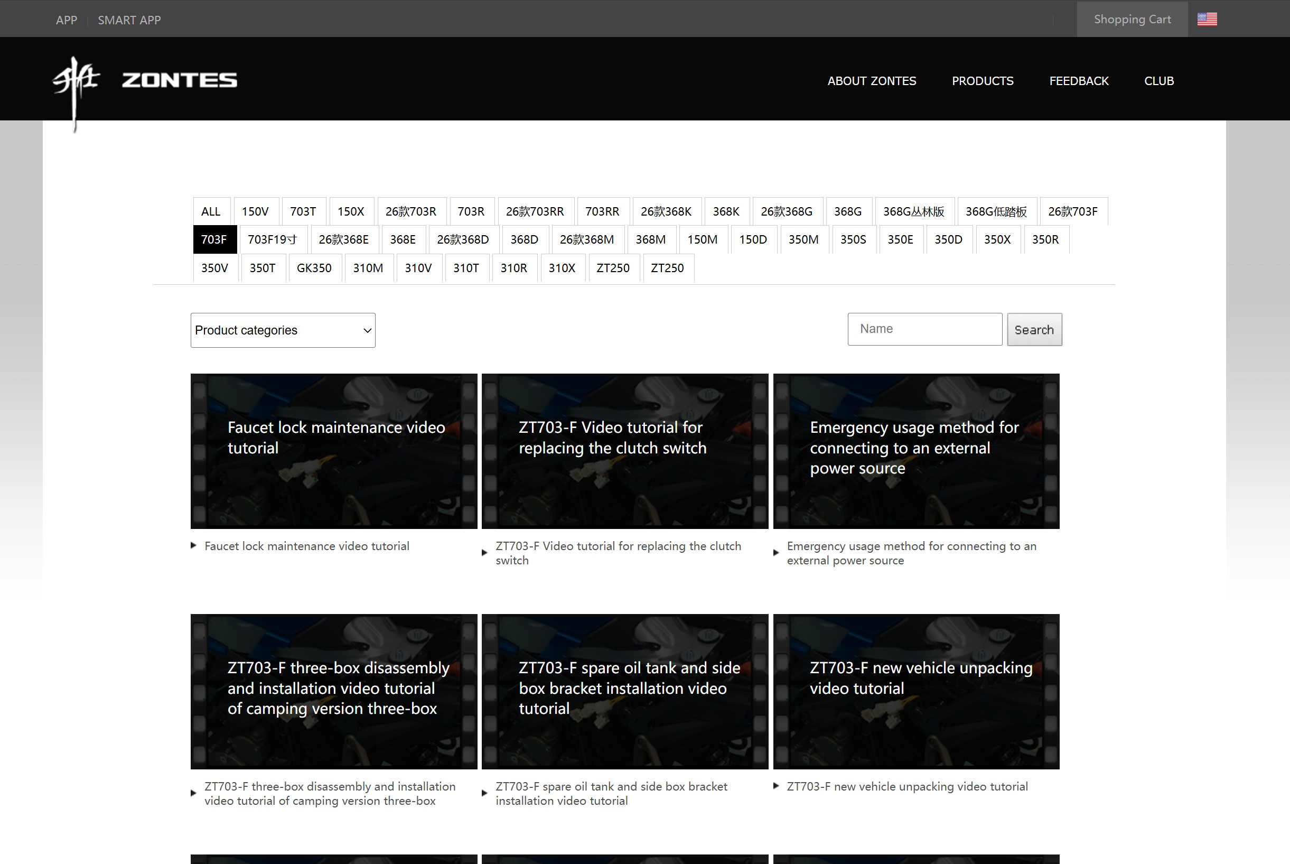The height and width of the screenshot is (864, 1290).
Task: Select the 350V model tab
Action: [215, 268]
